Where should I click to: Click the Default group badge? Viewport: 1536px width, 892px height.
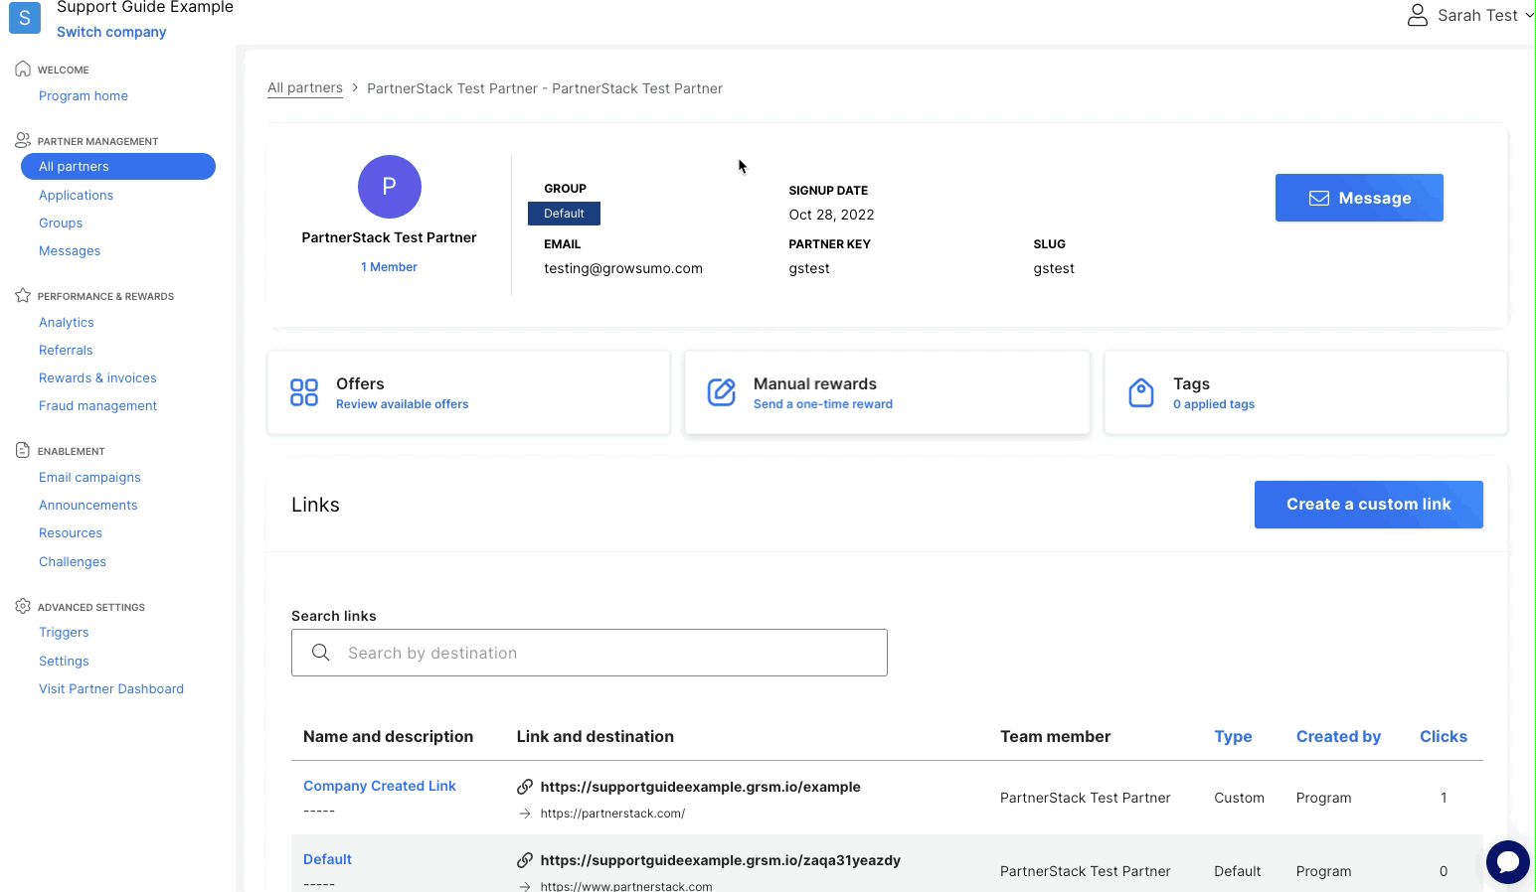564,214
